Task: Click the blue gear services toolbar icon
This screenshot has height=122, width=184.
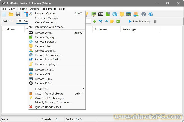Action: coord(115,14)
